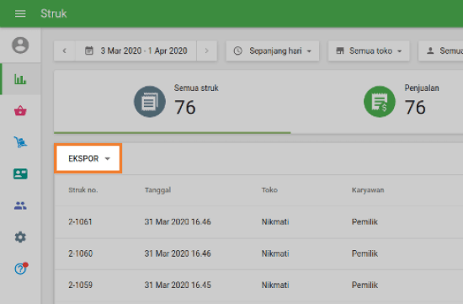Viewport: 463px width, 304px height.
Task: Open the user account profile icon
Action: [20, 45]
